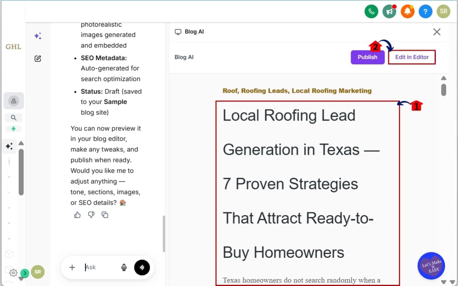Click the Blog AI label beside Publish
Viewport: 458px width, 286px height.
184,57
